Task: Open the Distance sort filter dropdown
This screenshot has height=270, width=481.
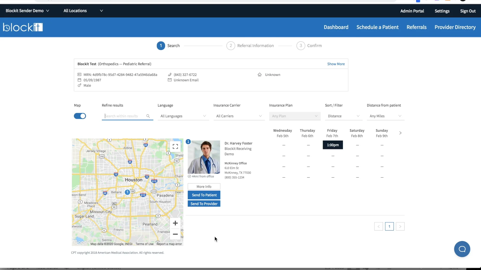Action: point(343,116)
